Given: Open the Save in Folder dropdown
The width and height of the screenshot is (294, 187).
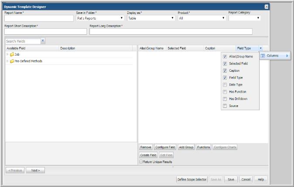Looking at the screenshot, I should point(122,18).
